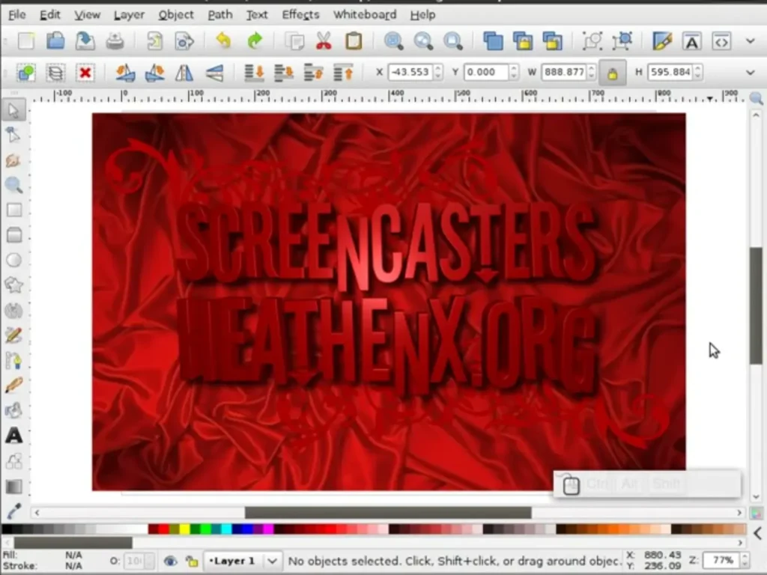Open the Edit menu
Screen dimensions: 767x575
coord(50,15)
